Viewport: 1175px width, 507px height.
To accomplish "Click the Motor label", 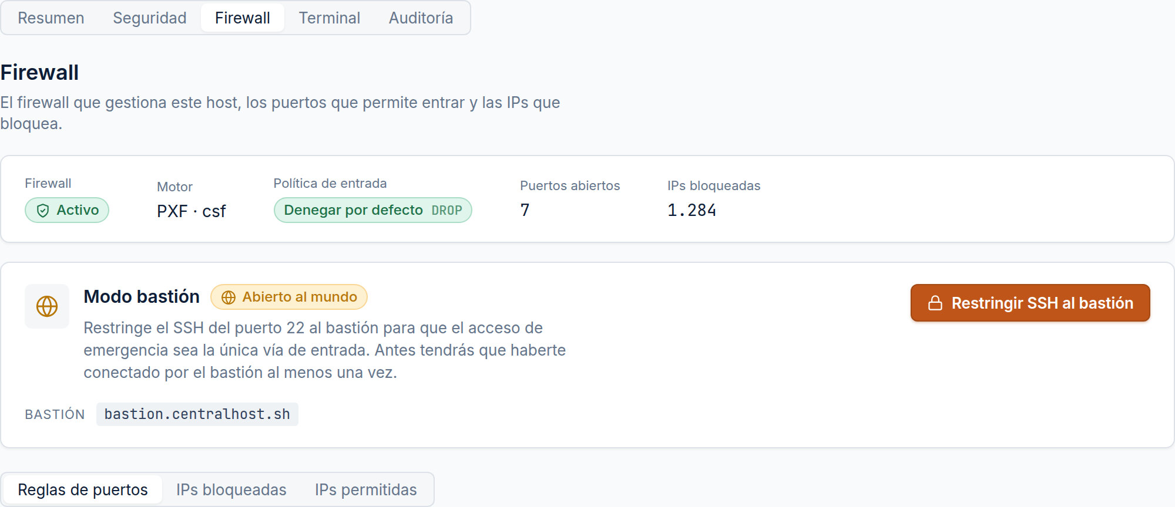I will (x=174, y=187).
